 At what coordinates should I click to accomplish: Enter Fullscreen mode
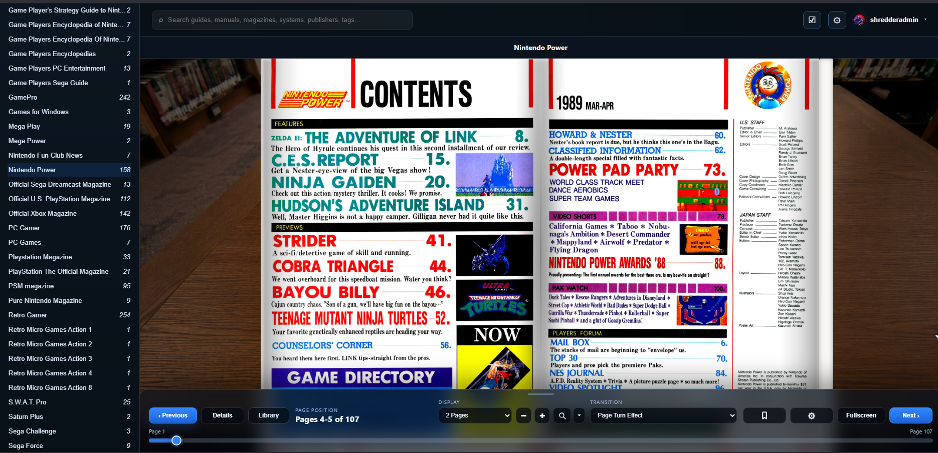[861, 415]
